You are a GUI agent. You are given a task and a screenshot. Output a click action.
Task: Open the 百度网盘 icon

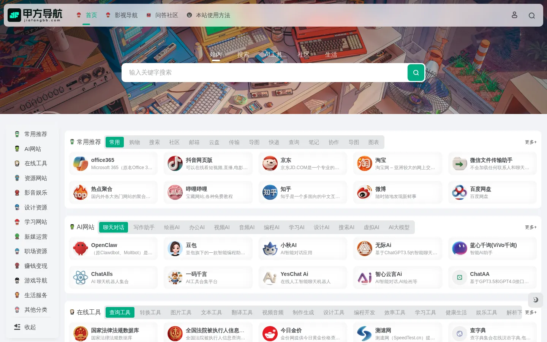[x=460, y=193]
